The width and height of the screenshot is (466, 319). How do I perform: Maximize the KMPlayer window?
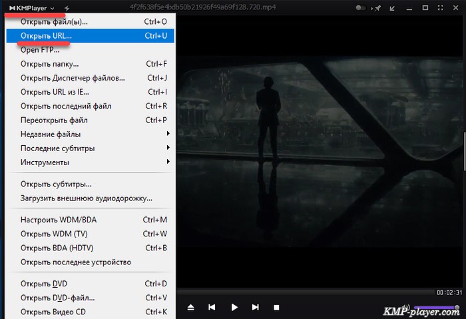pyautogui.click(x=425, y=8)
